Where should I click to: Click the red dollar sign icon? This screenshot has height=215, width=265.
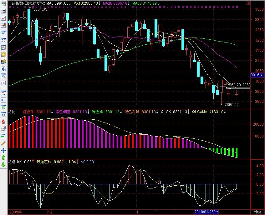click(3, 121)
